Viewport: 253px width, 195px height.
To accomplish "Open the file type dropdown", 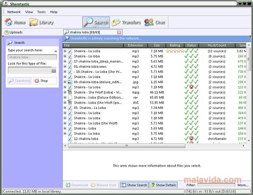I will tap(54, 71).
